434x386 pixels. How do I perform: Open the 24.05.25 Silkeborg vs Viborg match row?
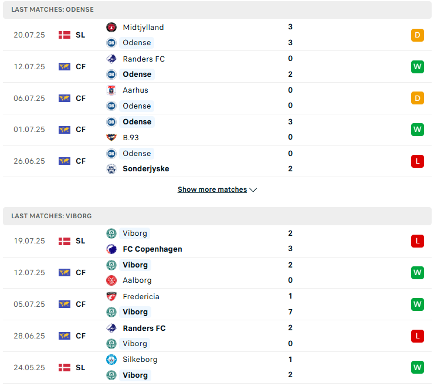[x=217, y=367]
